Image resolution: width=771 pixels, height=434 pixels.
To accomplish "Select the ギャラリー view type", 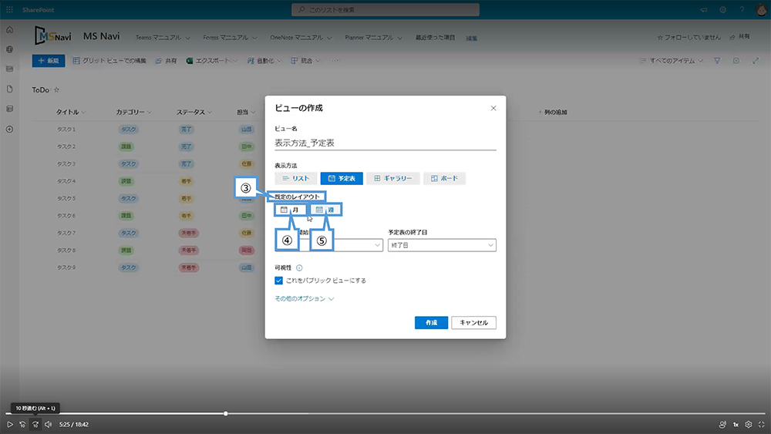I will (x=393, y=178).
